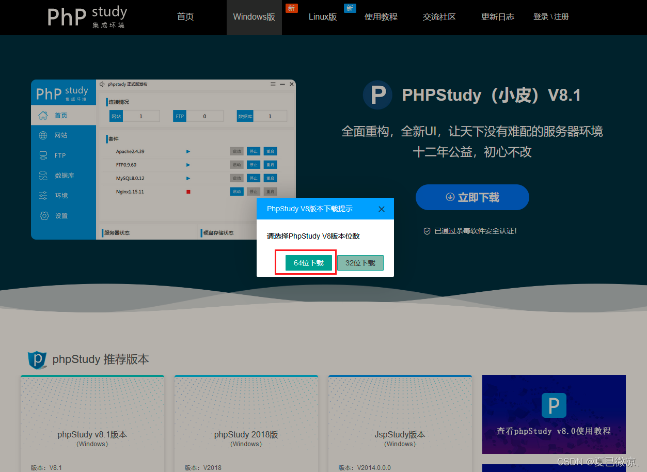Viewport: 647px width, 472px height.
Task: Click the FTP0.9.60 blue play indicator
Action: (188, 165)
